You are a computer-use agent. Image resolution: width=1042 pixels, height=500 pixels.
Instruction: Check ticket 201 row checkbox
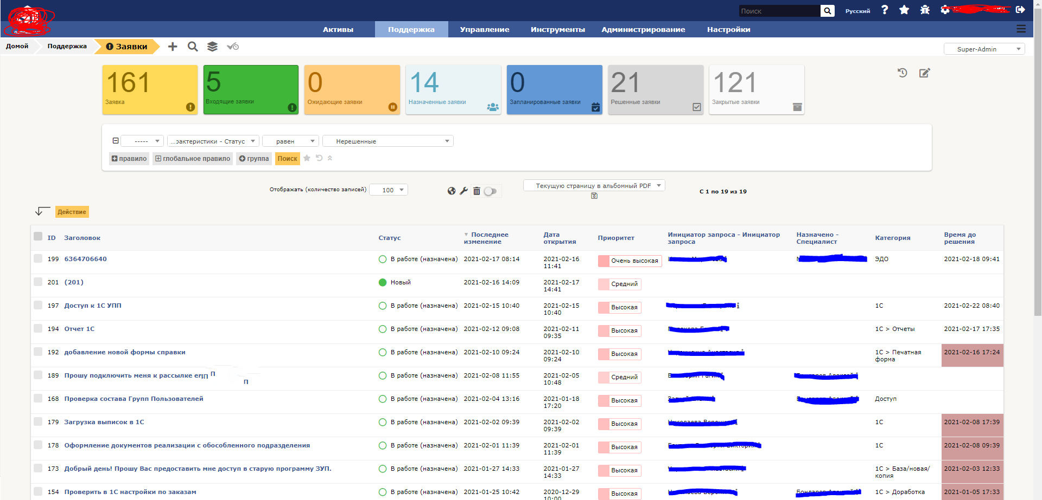click(38, 282)
